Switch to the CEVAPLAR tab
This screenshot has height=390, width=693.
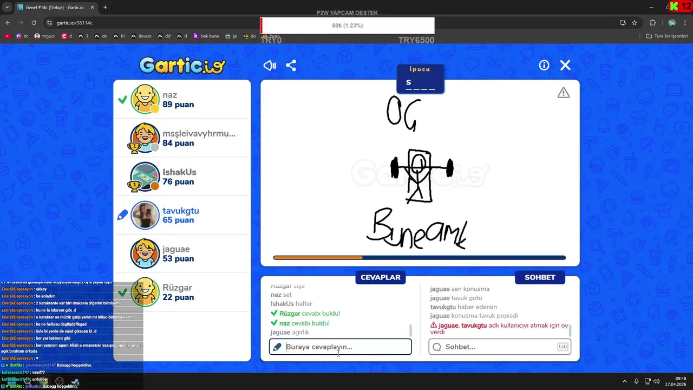point(381,277)
